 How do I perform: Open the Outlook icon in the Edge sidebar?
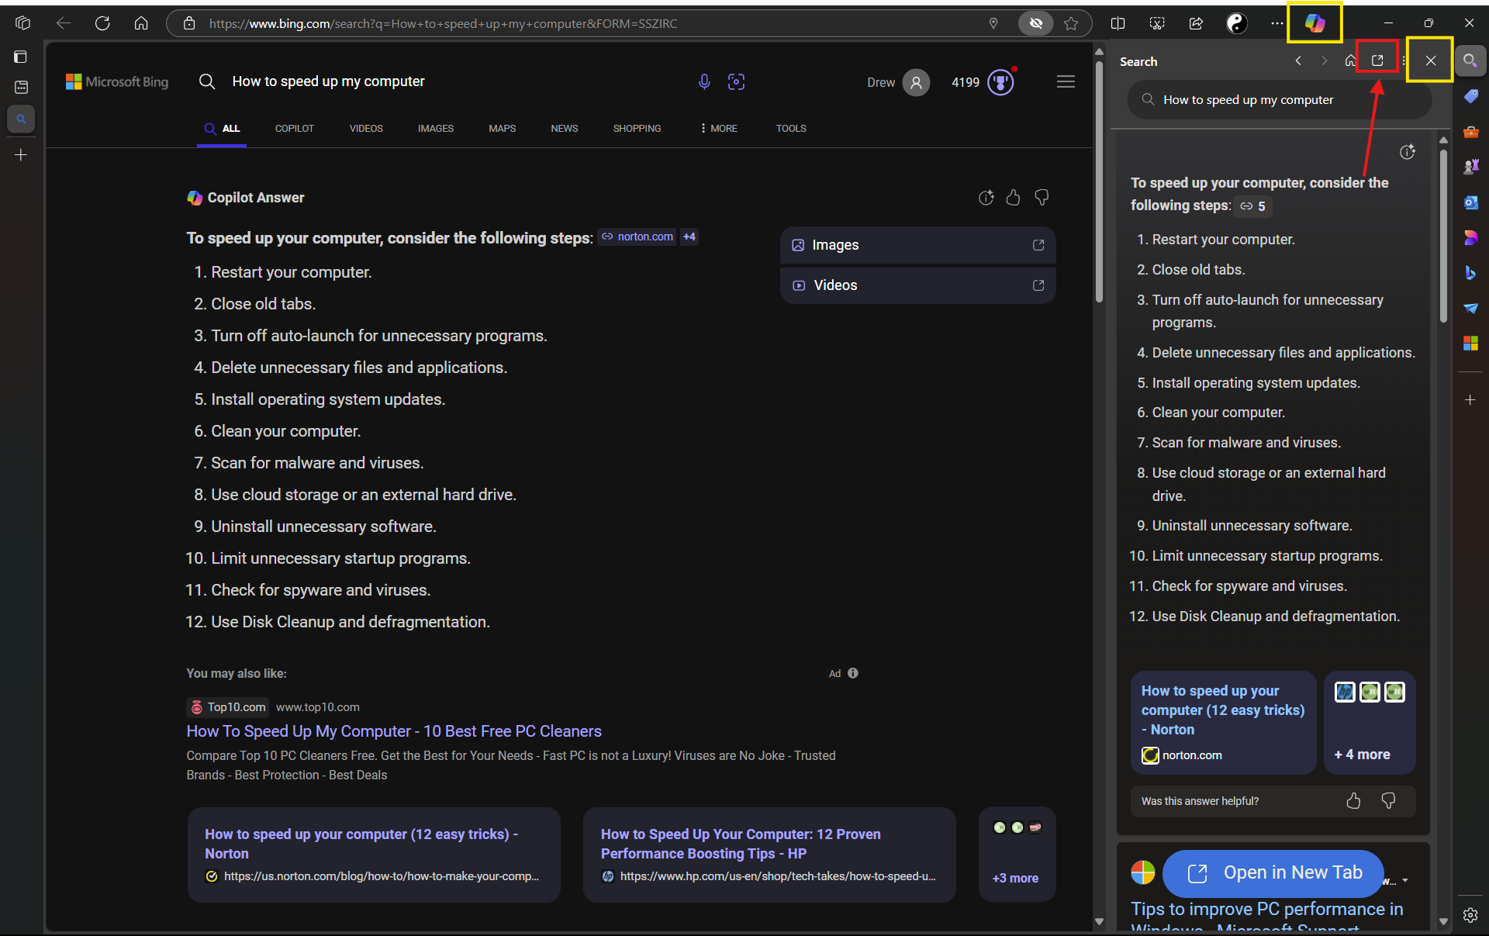[1470, 202]
